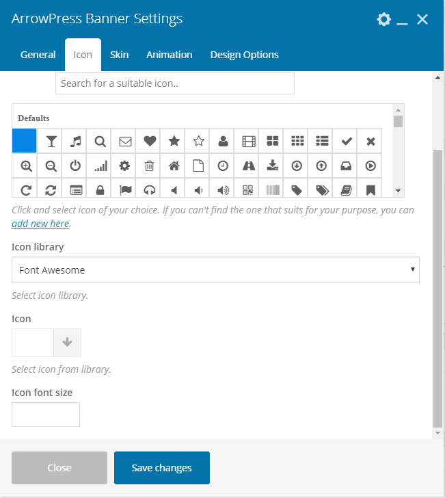Pick the heart icon
This screenshot has width=445, height=498.
[x=150, y=141]
